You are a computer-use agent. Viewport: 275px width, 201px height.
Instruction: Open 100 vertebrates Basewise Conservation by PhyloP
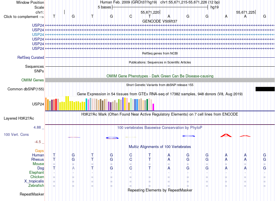pos(160,128)
